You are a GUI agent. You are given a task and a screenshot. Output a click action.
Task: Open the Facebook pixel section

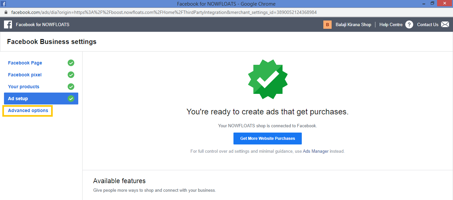[x=25, y=75]
